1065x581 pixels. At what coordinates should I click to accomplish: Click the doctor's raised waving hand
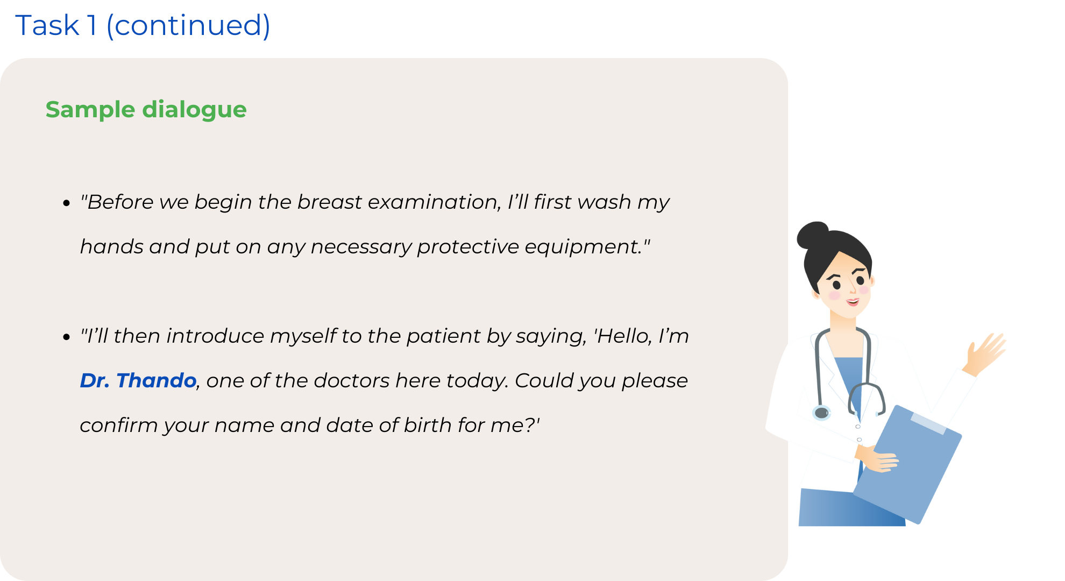984,353
